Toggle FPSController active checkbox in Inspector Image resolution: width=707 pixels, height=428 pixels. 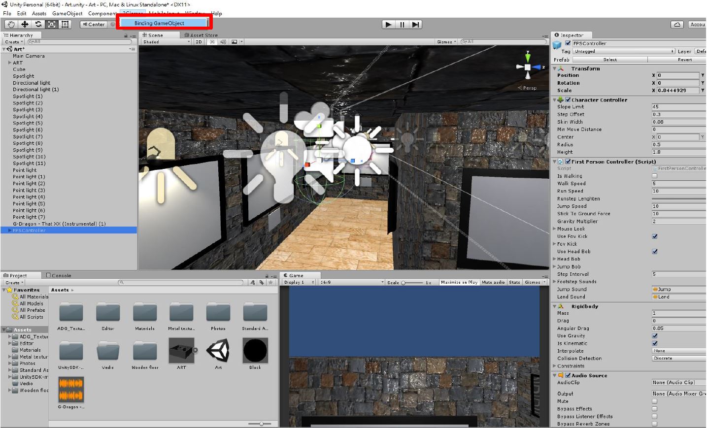[568, 43]
